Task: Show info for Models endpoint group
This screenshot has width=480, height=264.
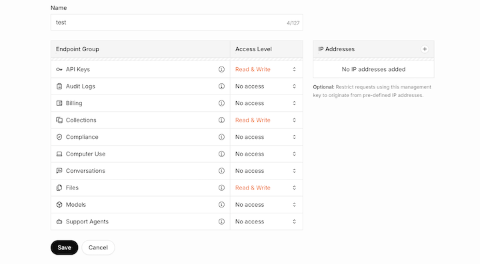Action: pos(221,205)
